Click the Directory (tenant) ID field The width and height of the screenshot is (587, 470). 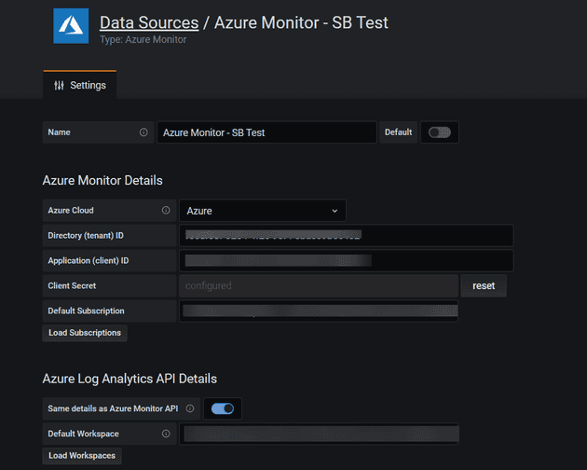pyautogui.click(x=347, y=235)
